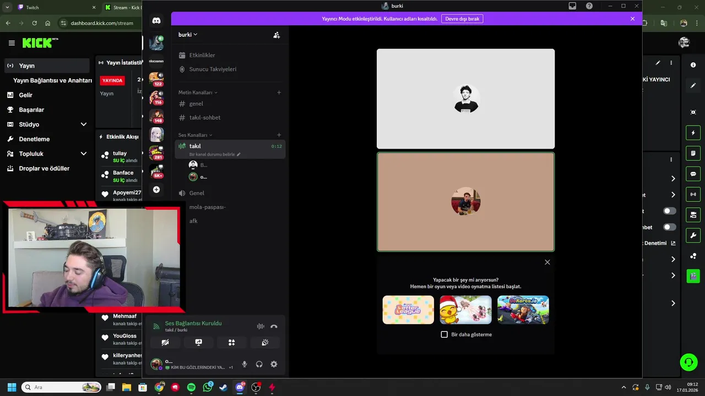Mute the Discord microphone
The image size is (705, 396).
click(x=245, y=364)
